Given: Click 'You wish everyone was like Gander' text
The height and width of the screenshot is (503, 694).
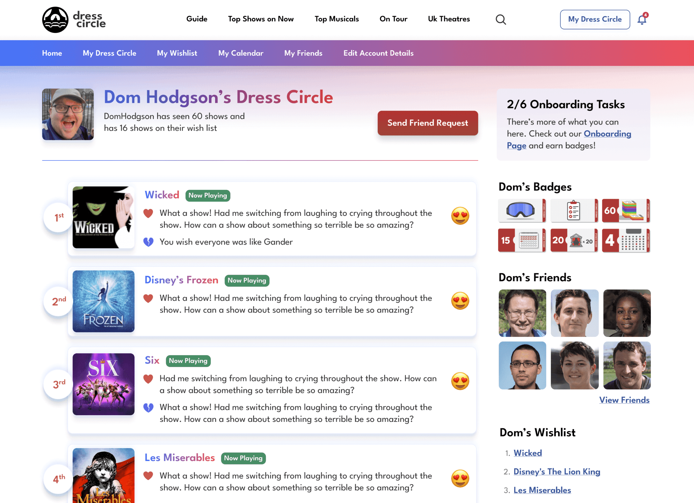Looking at the screenshot, I should [226, 242].
